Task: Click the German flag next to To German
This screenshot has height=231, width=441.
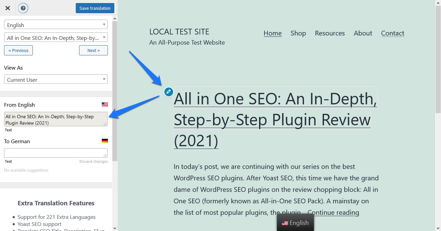Action: point(105,141)
